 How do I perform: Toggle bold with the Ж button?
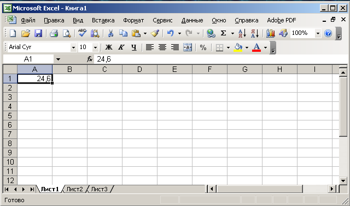(x=109, y=47)
